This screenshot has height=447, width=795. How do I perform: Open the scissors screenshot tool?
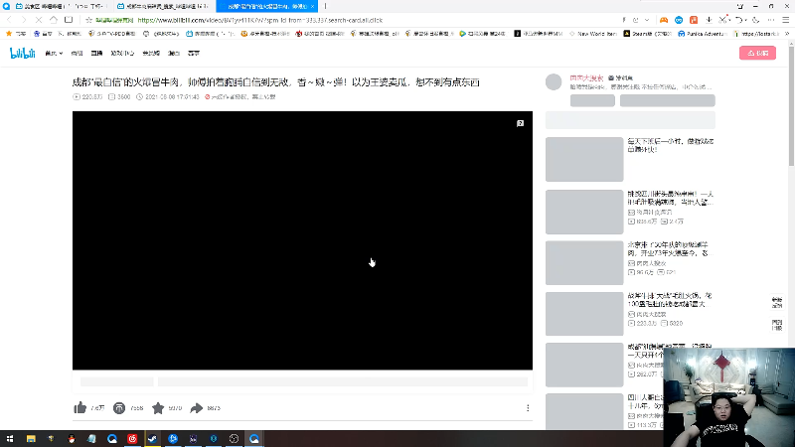[x=722, y=20]
